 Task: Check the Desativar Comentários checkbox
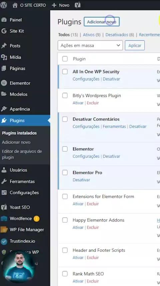pyautogui.click(x=65, y=119)
